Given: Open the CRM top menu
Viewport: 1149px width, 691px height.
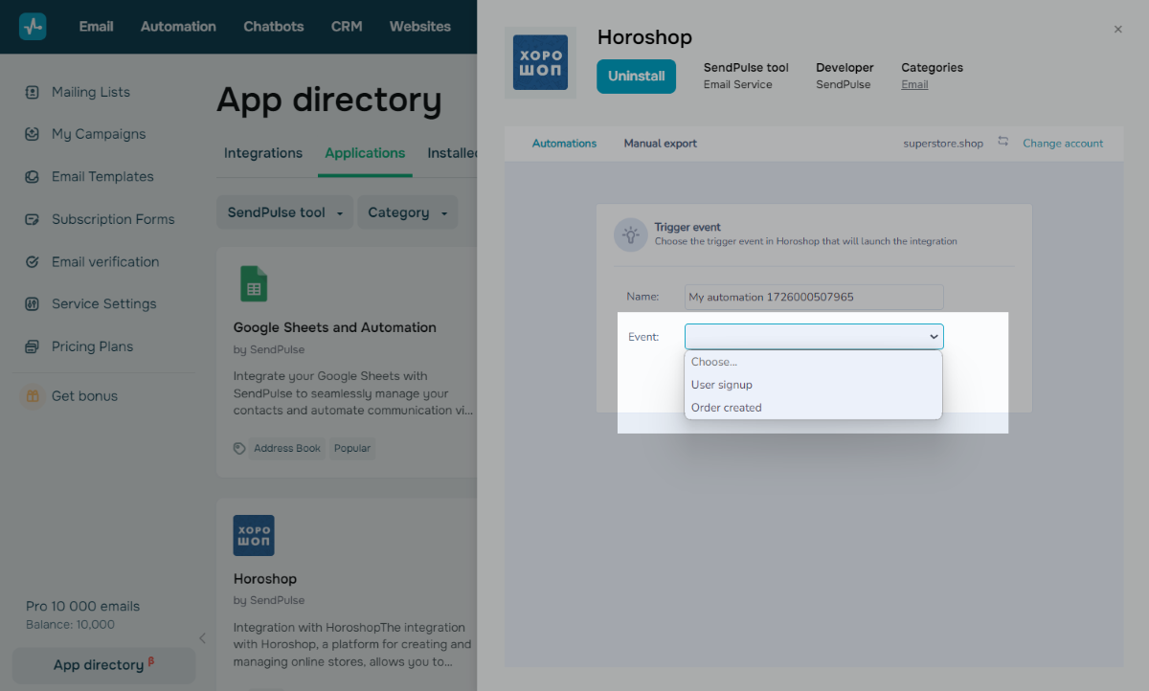Looking at the screenshot, I should [x=347, y=27].
